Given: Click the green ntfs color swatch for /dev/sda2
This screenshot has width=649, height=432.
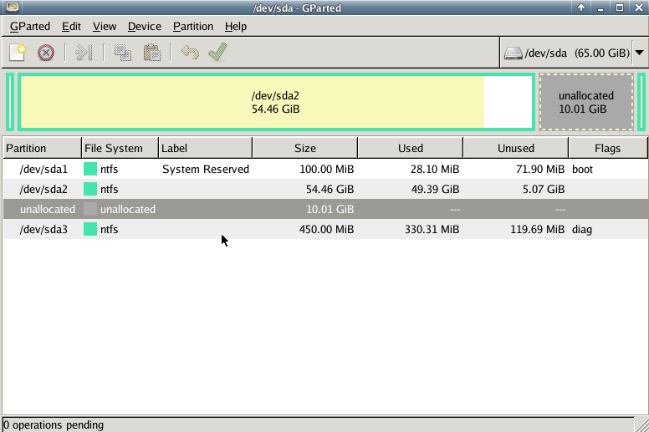Looking at the screenshot, I should 90,189.
